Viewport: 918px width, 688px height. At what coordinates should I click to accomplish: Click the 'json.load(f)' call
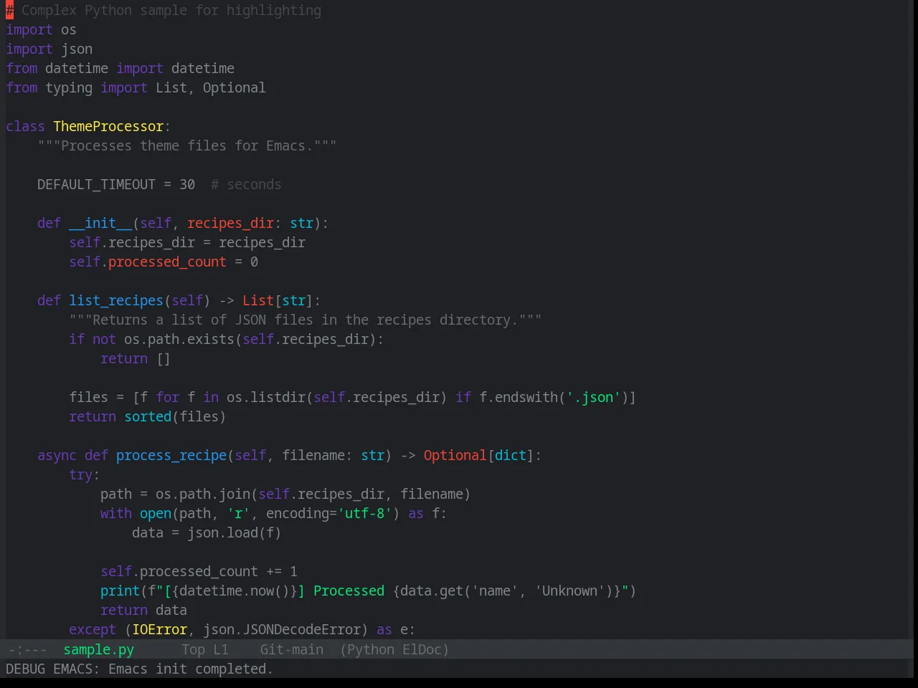(235, 532)
